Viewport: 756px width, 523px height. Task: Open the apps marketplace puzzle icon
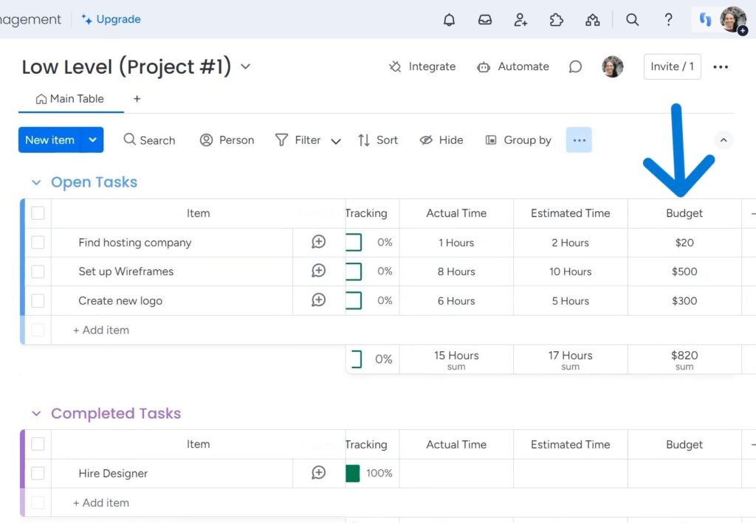pos(557,20)
